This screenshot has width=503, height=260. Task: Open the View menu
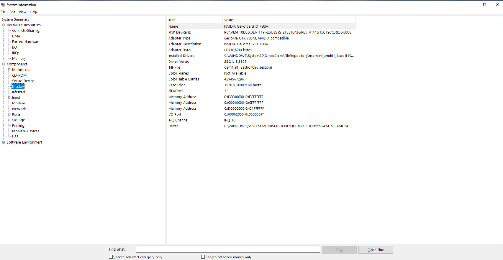coord(22,12)
